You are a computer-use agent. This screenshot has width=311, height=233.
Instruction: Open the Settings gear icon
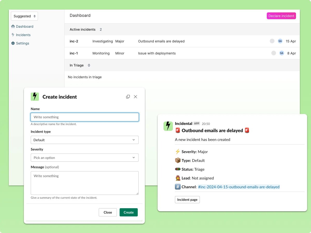13,43
